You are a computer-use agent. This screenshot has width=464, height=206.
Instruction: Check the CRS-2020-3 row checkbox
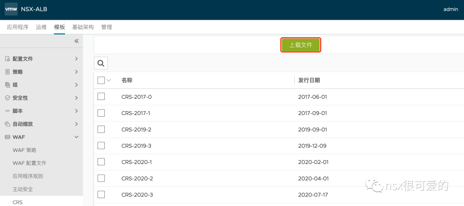pyautogui.click(x=101, y=194)
